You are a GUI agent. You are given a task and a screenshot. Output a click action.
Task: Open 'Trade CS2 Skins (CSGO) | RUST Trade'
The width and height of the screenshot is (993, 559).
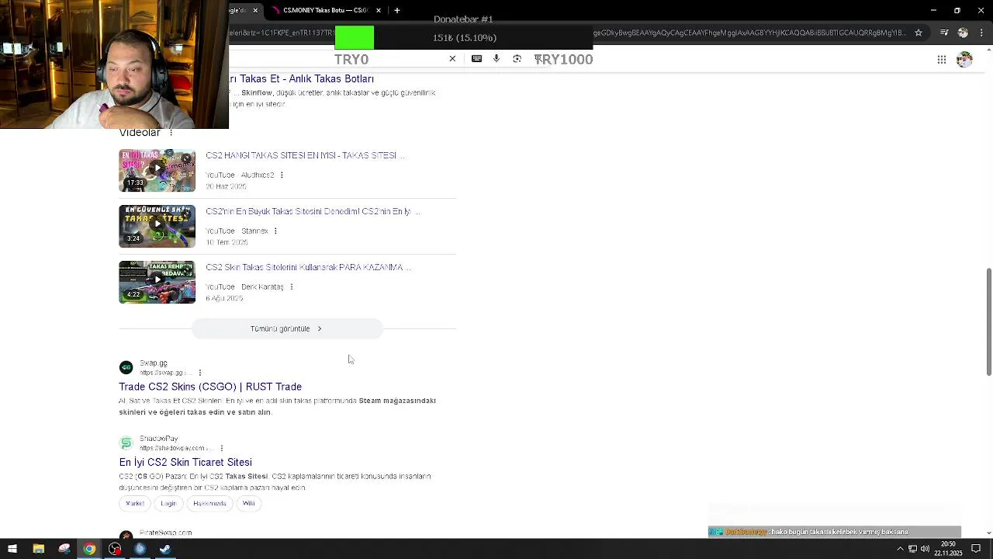click(210, 387)
